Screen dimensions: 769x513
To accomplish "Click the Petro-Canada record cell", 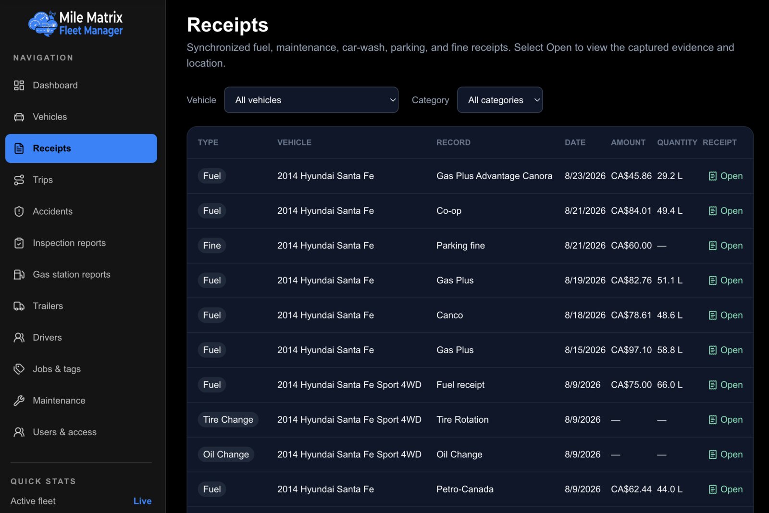I will pyautogui.click(x=465, y=489).
